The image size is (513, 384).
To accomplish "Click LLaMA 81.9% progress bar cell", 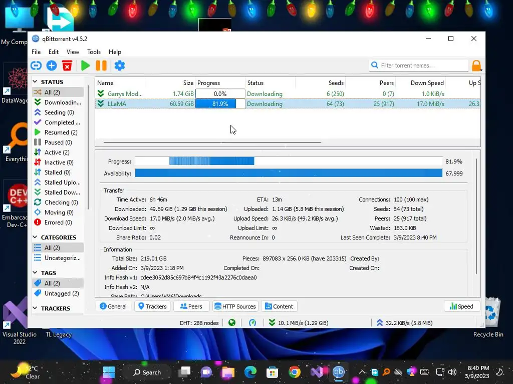I will (220, 104).
